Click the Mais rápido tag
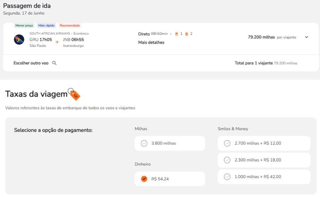The image size is (320, 197). point(46,25)
